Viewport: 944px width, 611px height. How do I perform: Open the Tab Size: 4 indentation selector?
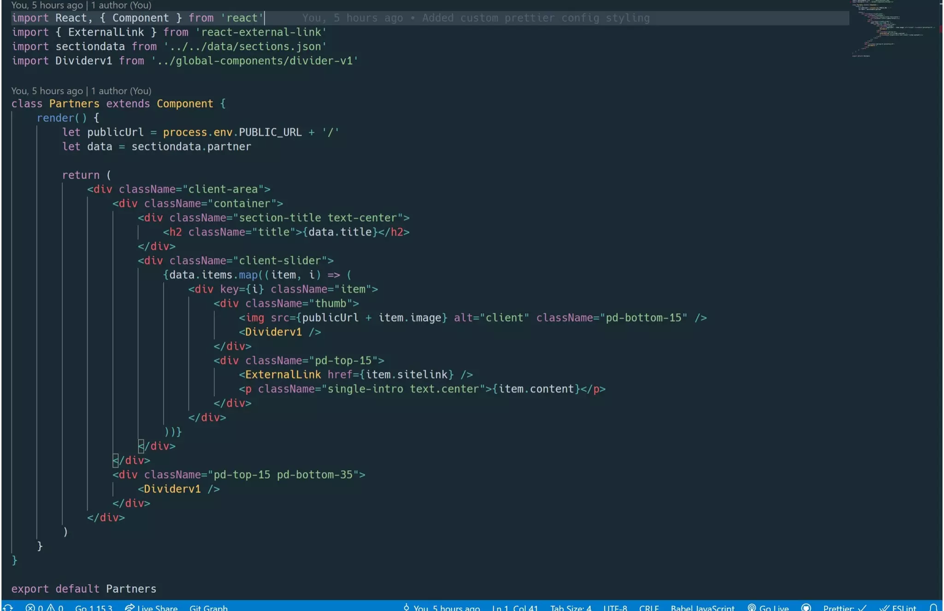[x=571, y=607]
